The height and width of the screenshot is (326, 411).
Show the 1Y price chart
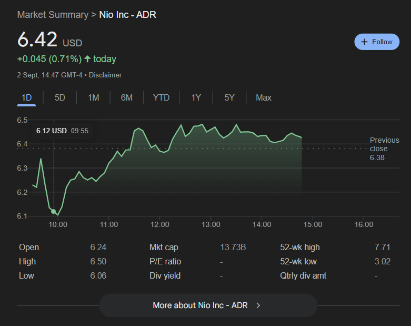pyautogui.click(x=196, y=97)
